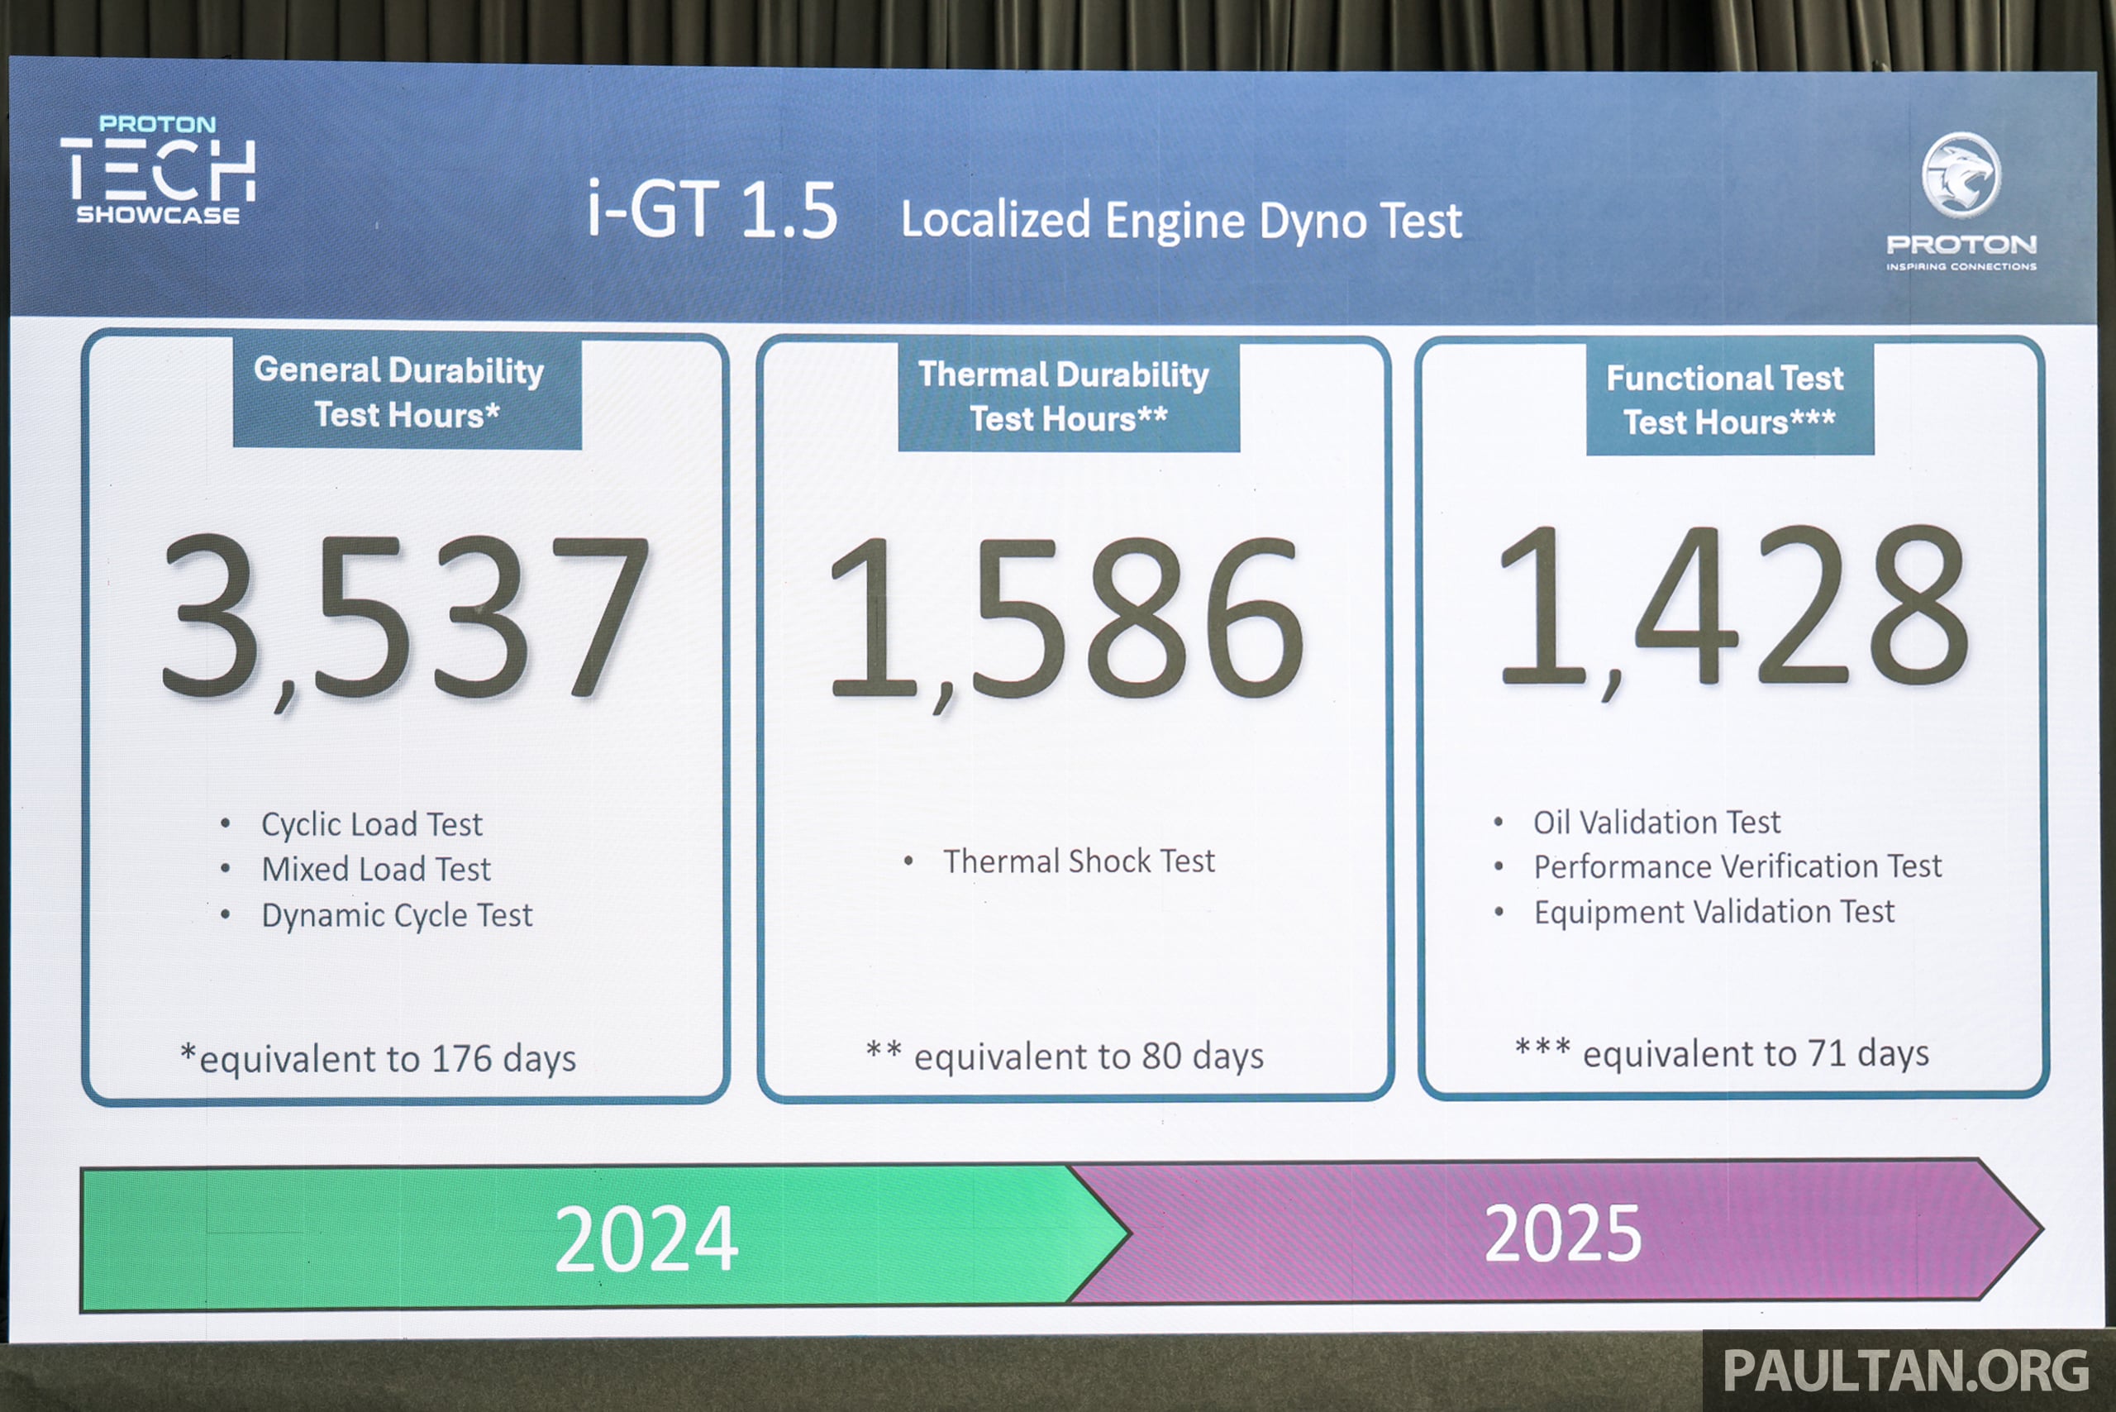This screenshot has height=1412, width=2116.
Task: Click the Thermal Durability Test Hours header
Action: coord(1067,396)
